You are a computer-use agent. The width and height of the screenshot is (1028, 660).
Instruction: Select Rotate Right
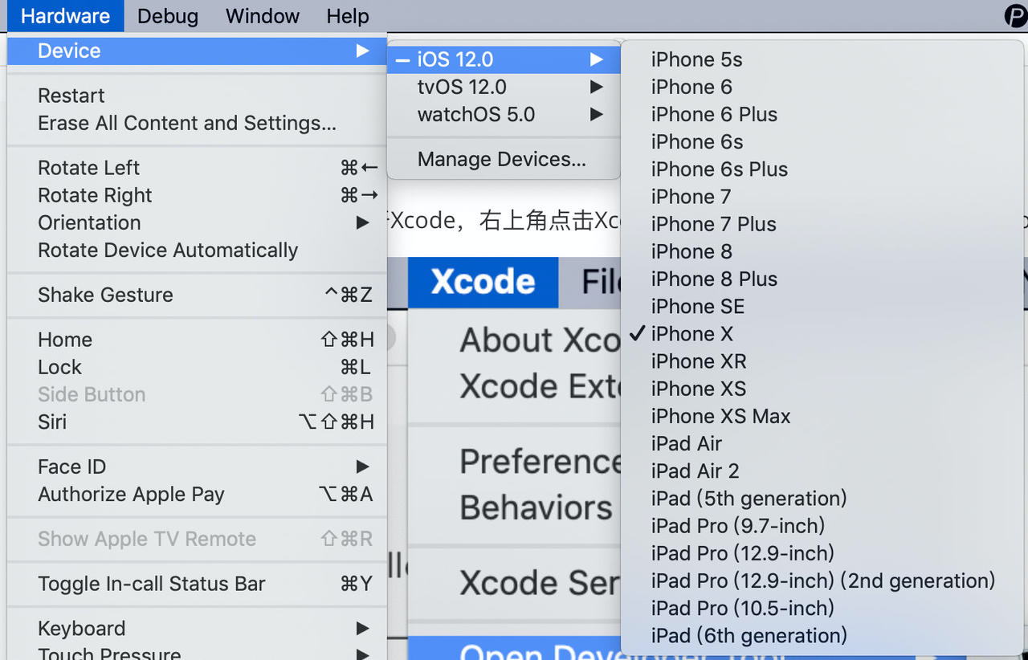pyautogui.click(x=197, y=195)
